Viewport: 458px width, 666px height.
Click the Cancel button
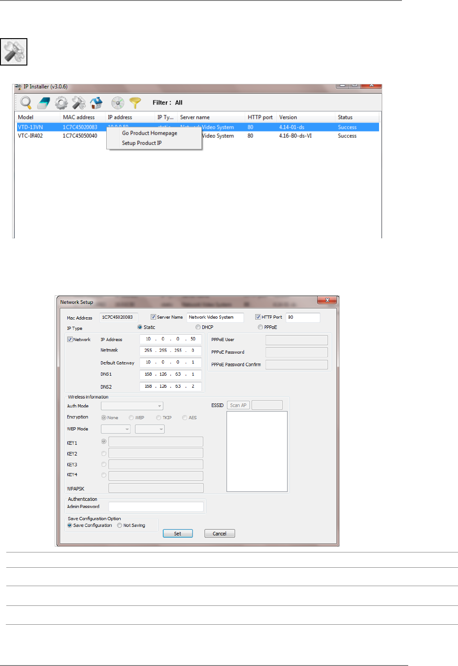coord(220,534)
